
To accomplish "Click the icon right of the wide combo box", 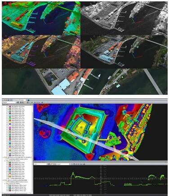I will (x=28, y=100).
